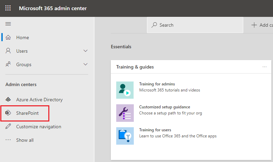
Task: Open Training for admins link
Action: pyautogui.click(x=157, y=84)
